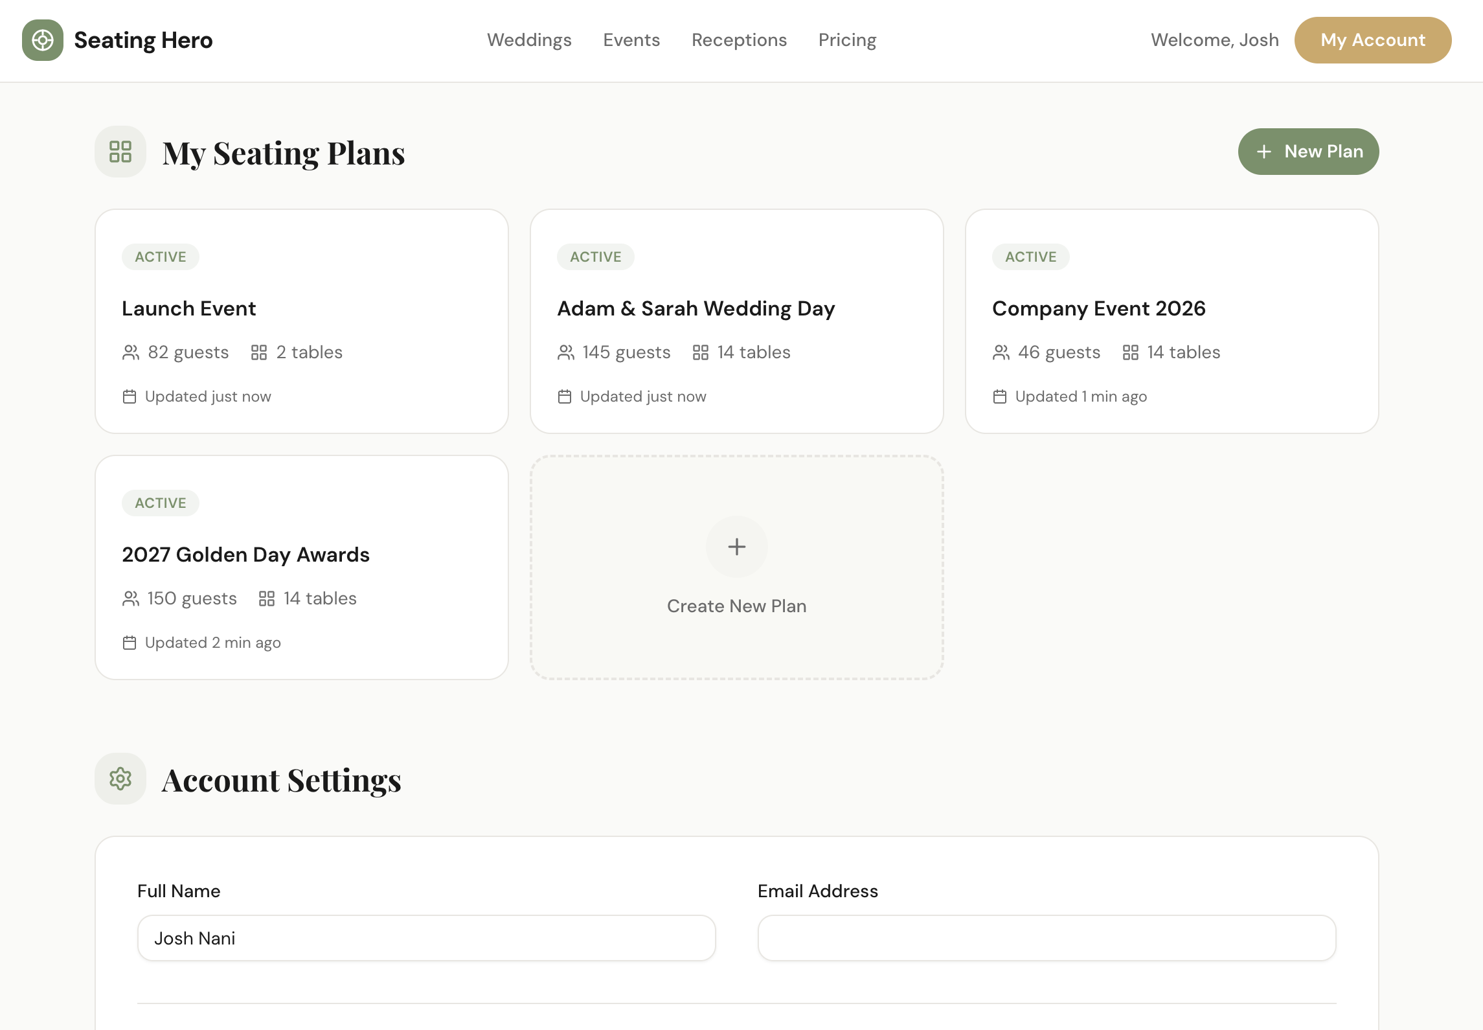Click the tables icon on Company Event 2026 card
1483x1030 pixels.
[x=1131, y=352]
